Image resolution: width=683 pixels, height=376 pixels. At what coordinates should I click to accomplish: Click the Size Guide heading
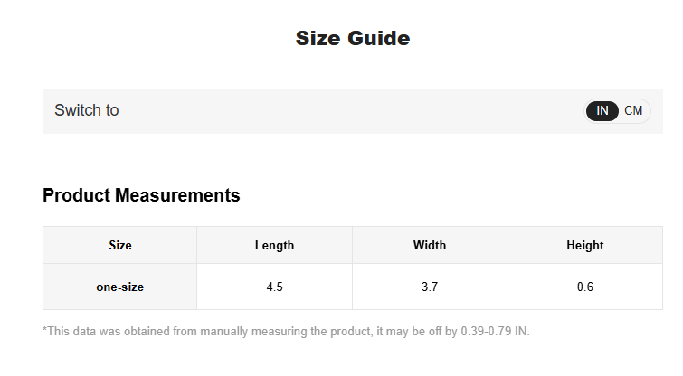(x=353, y=38)
